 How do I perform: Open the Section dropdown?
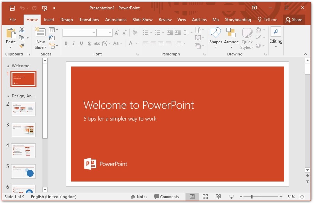(53, 46)
